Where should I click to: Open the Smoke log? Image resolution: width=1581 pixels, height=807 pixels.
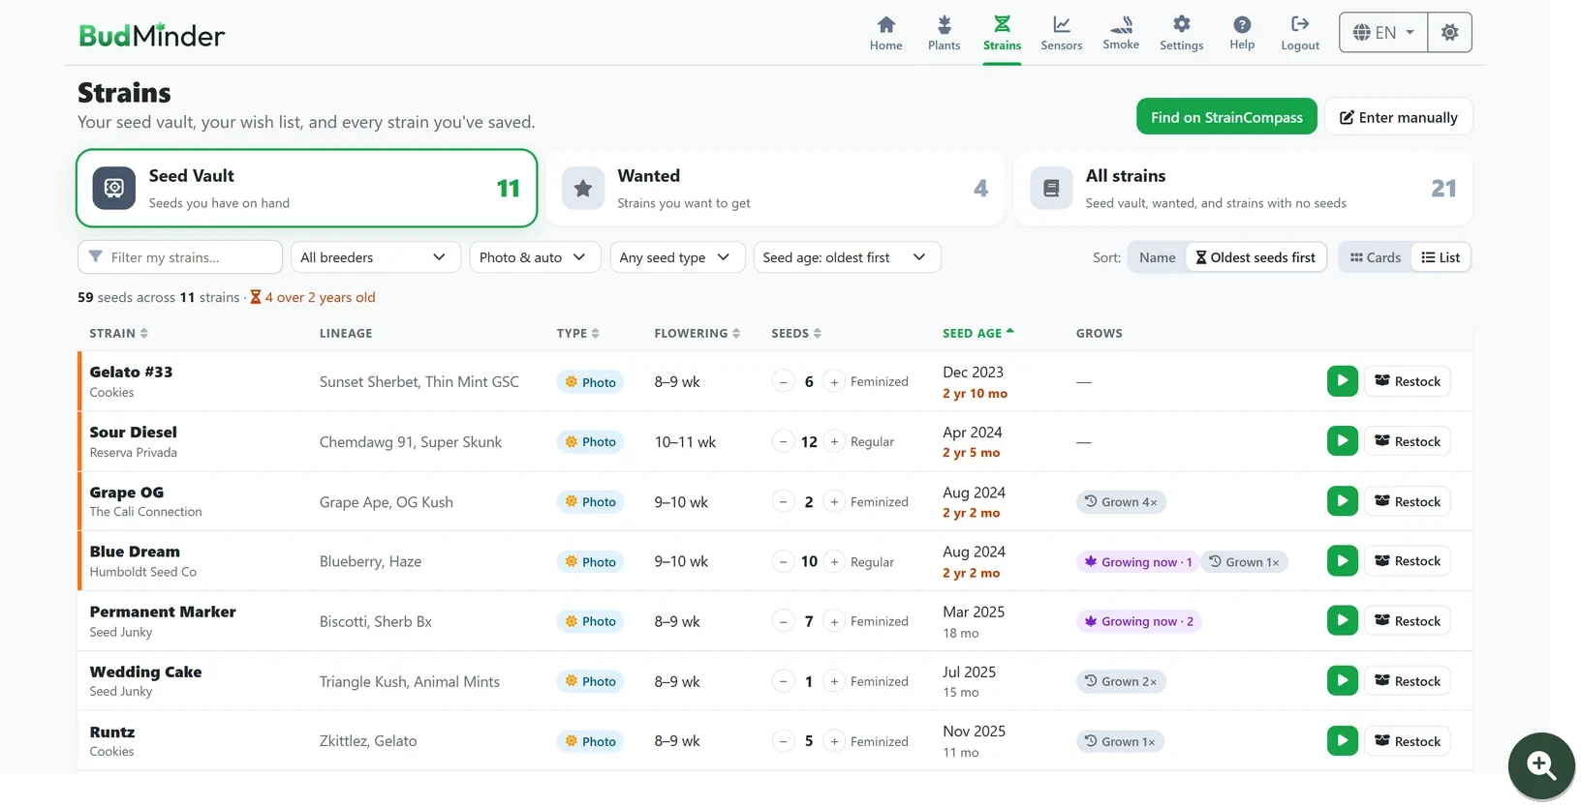tap(1121, 33)
